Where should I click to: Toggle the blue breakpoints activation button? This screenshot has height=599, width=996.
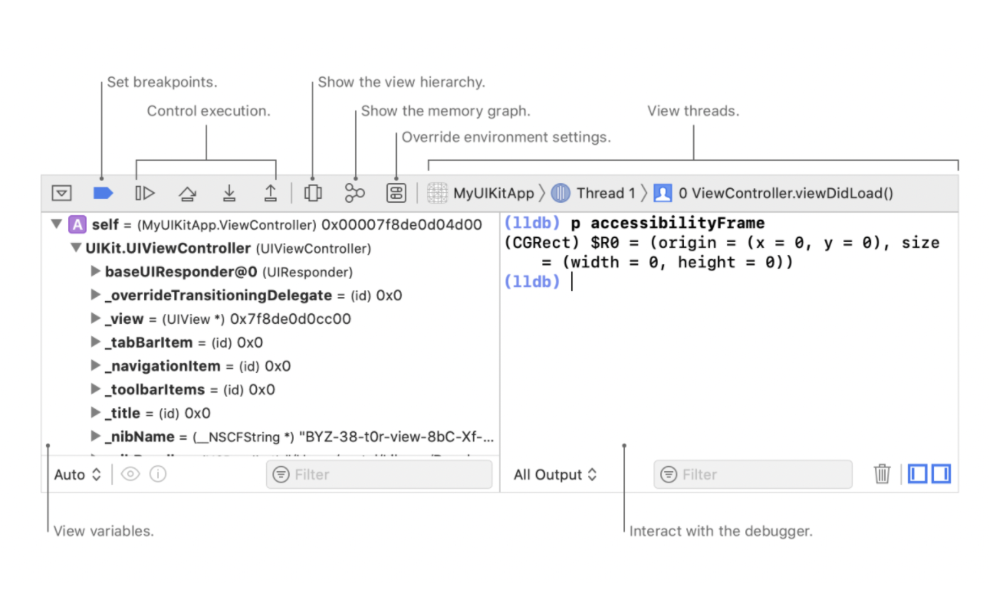(103, 193)
